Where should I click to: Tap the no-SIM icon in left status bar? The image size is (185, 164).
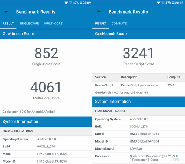point(71,3)
